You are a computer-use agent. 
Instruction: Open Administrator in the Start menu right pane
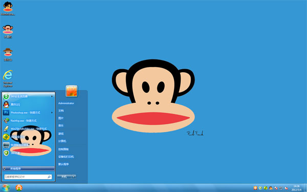[x=66, y=103]
